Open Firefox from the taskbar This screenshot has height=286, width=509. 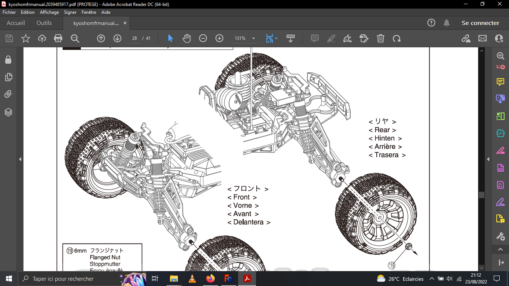coord(211,279)
